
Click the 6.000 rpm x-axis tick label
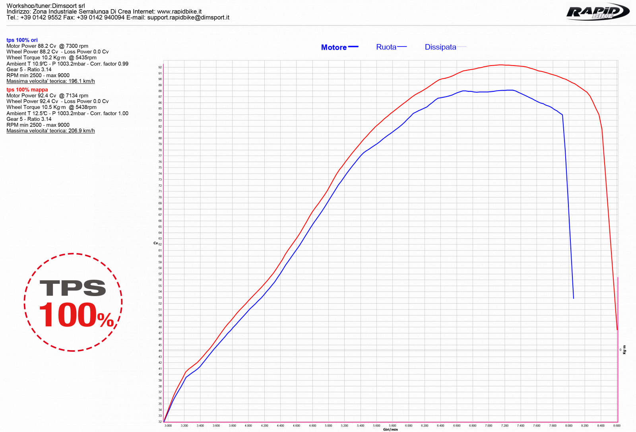(x=409, y=426)
